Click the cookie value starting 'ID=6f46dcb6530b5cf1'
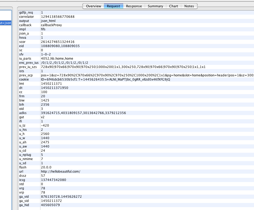The image size is (254, 210). pos(105,79)
